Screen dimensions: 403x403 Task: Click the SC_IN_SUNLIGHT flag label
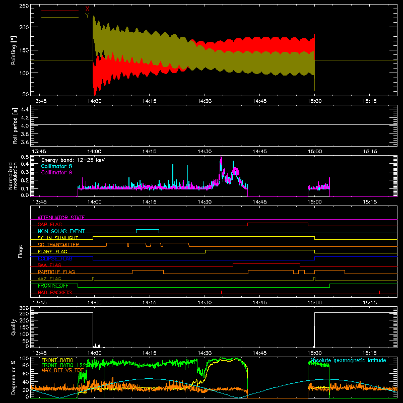pyautogui.click(x=58, y=238)
